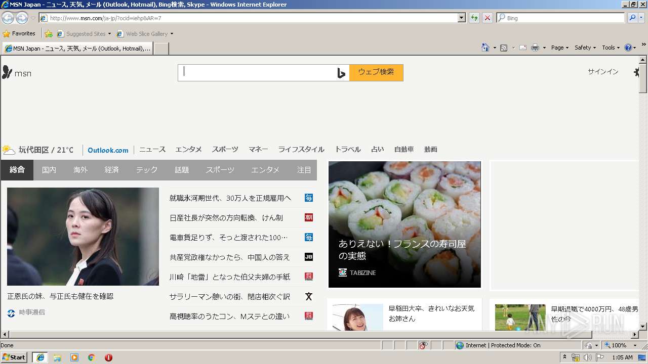648x364 pixels.
Task: Click the Read Mail envelope icon
Action: pyautogui.click(x=523, y=48)
